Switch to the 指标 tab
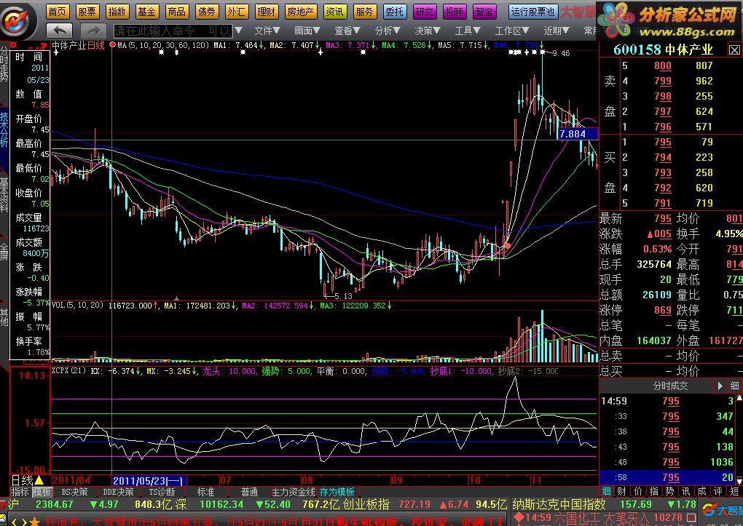Image resolution: width=743 pixels, height=526 pixels. (20, 493)
